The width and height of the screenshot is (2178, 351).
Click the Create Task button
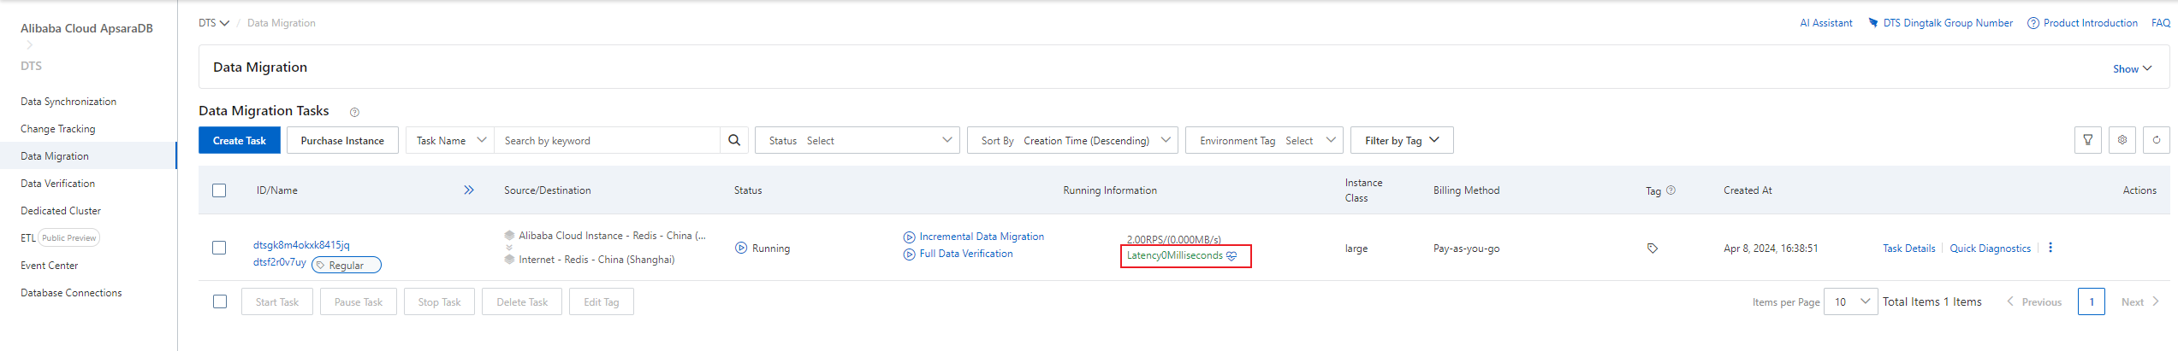[x=240, y=140]
